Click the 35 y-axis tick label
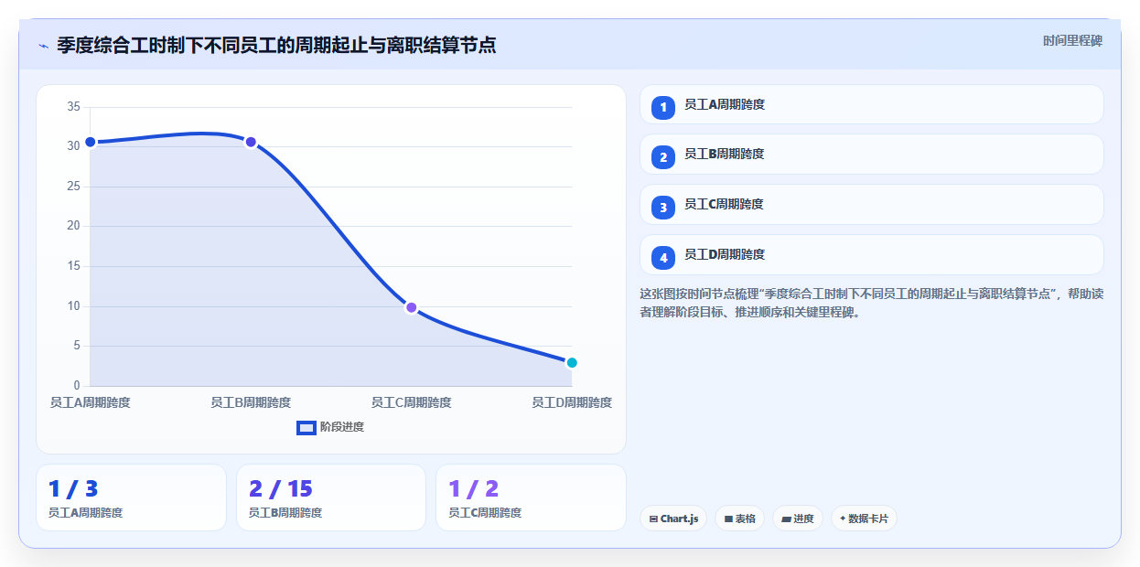The image size is (1140, 567). [x=74, y=107]
